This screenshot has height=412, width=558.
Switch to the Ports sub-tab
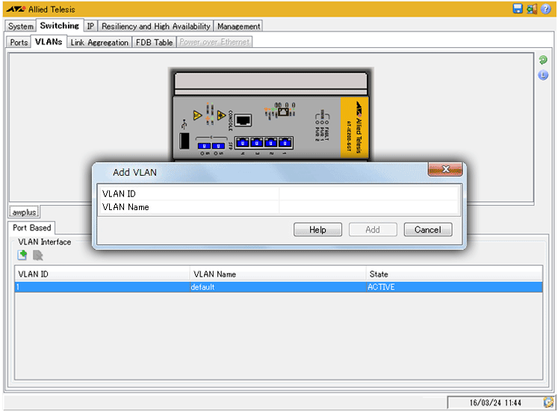tap(19, 43)
